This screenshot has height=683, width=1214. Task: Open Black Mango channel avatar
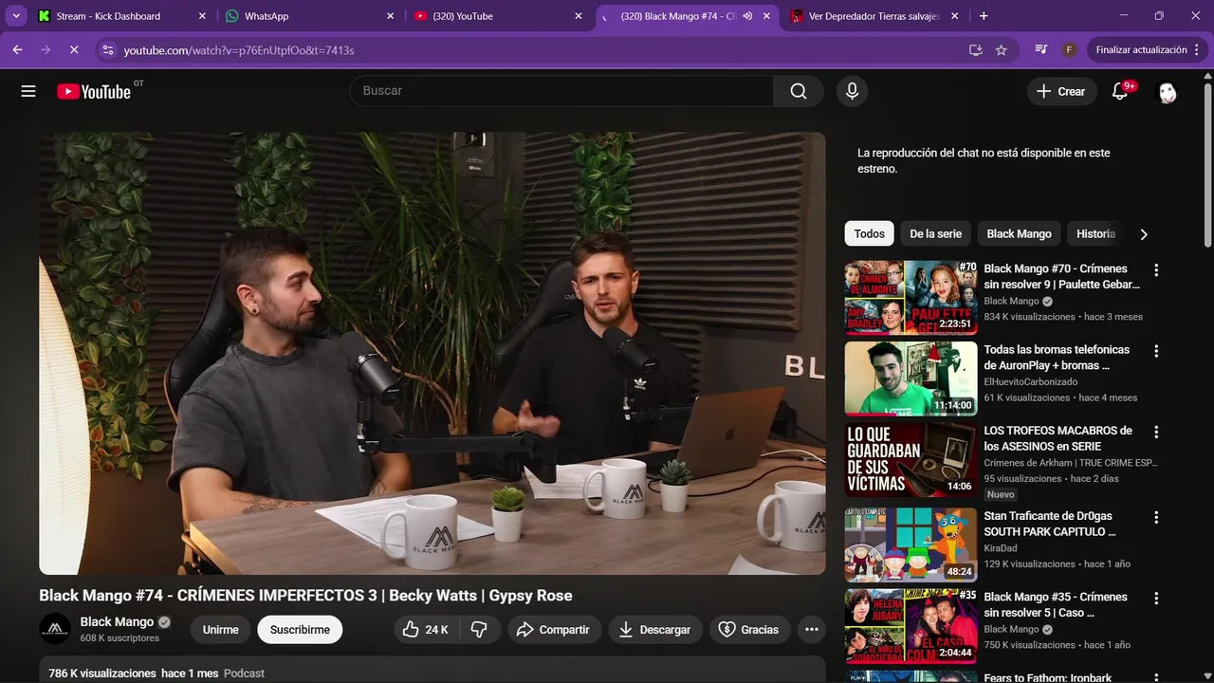pos(55,629)
